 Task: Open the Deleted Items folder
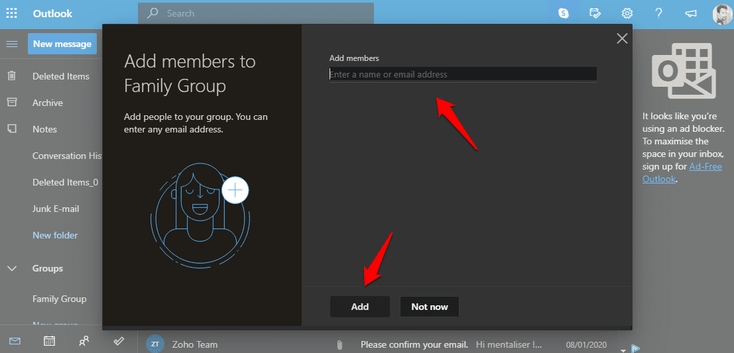(61, 76)
